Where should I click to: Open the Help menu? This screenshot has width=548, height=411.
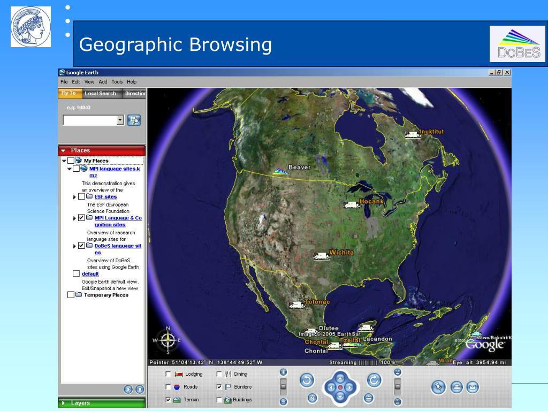click(x=132, y=82)
